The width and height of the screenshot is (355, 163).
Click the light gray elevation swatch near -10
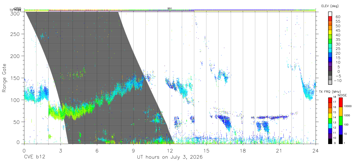point(330,82)
